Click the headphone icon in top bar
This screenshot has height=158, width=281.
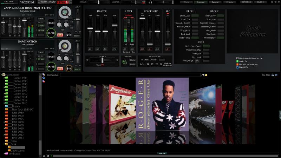point(150,2)
